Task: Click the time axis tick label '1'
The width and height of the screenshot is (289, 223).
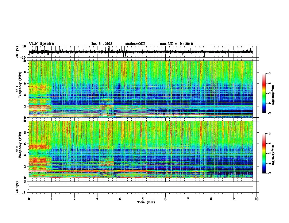Action: point(51,199)
